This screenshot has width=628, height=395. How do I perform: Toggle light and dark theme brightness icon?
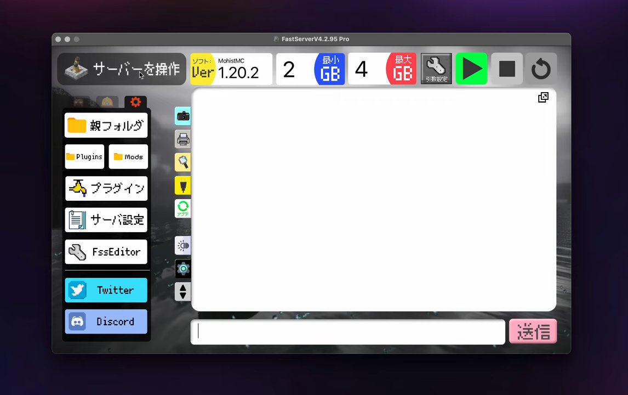click(x=182, y=246)
